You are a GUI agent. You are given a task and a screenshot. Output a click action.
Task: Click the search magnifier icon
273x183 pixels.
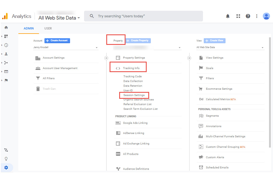pos(92,16)
